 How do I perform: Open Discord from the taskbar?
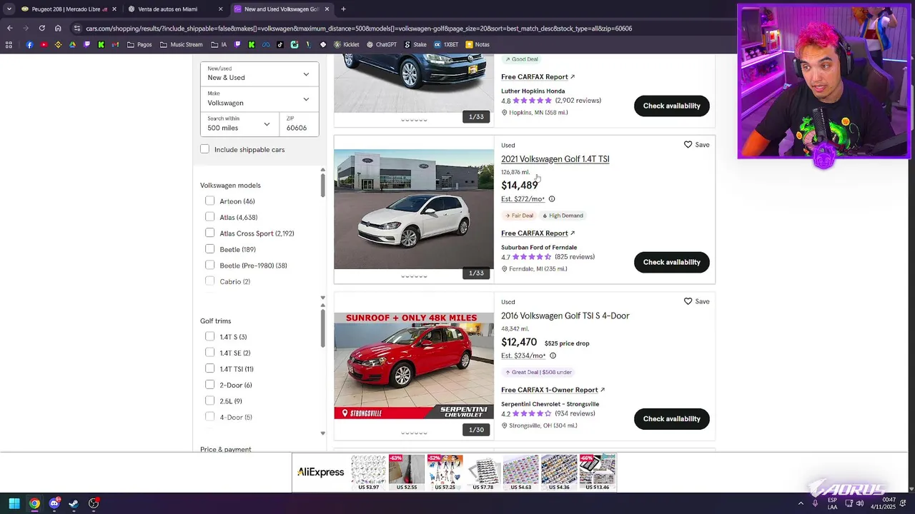coord(54,503)
